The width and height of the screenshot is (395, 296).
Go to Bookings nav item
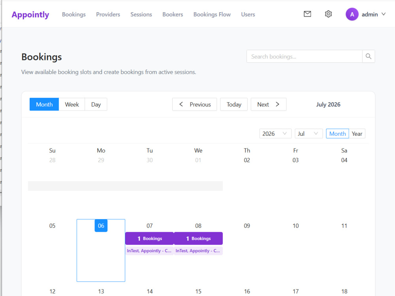pos(74,14)
